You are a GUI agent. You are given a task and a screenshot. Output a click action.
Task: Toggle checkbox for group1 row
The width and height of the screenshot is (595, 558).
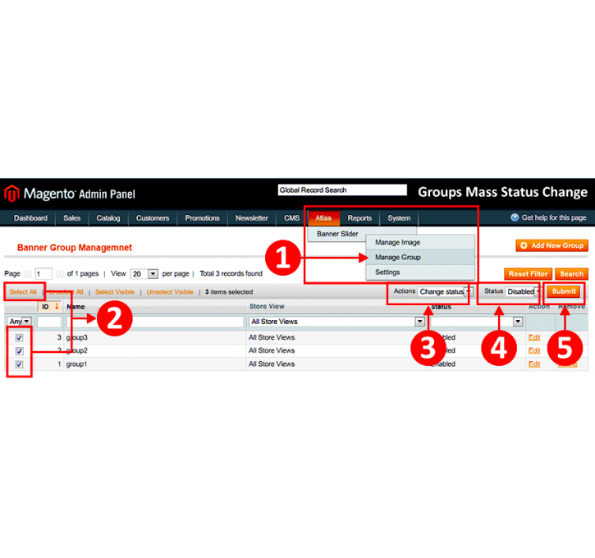[x=19, y=364]
